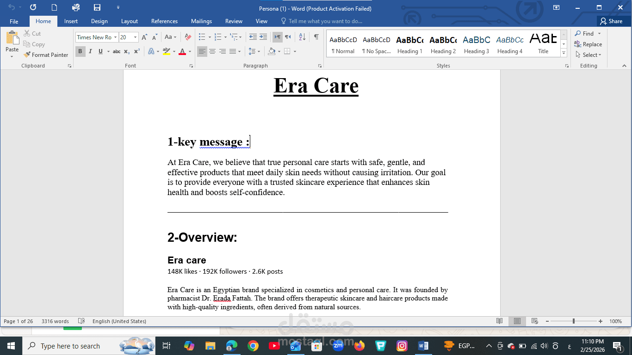Switch to Read Mode view icon

(500, 321)
